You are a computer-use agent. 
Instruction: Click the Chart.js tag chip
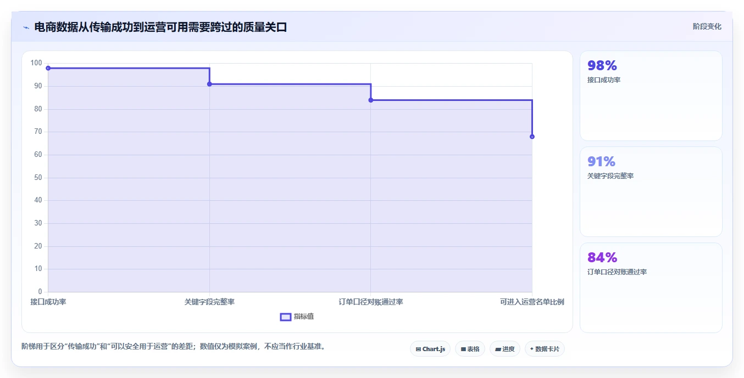pyautogui.click(x=430, y=349)
